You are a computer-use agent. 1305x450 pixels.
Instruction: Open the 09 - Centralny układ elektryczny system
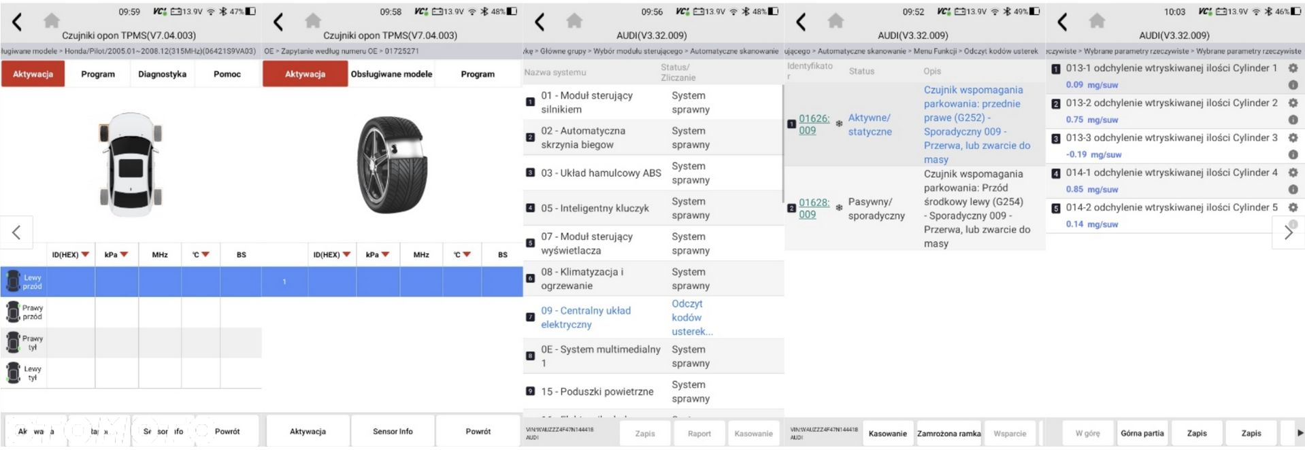click(x=653, y=317)
